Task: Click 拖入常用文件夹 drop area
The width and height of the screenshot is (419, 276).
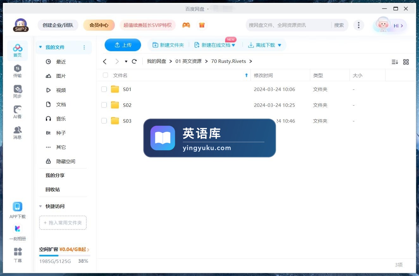Action: point(63,223)
